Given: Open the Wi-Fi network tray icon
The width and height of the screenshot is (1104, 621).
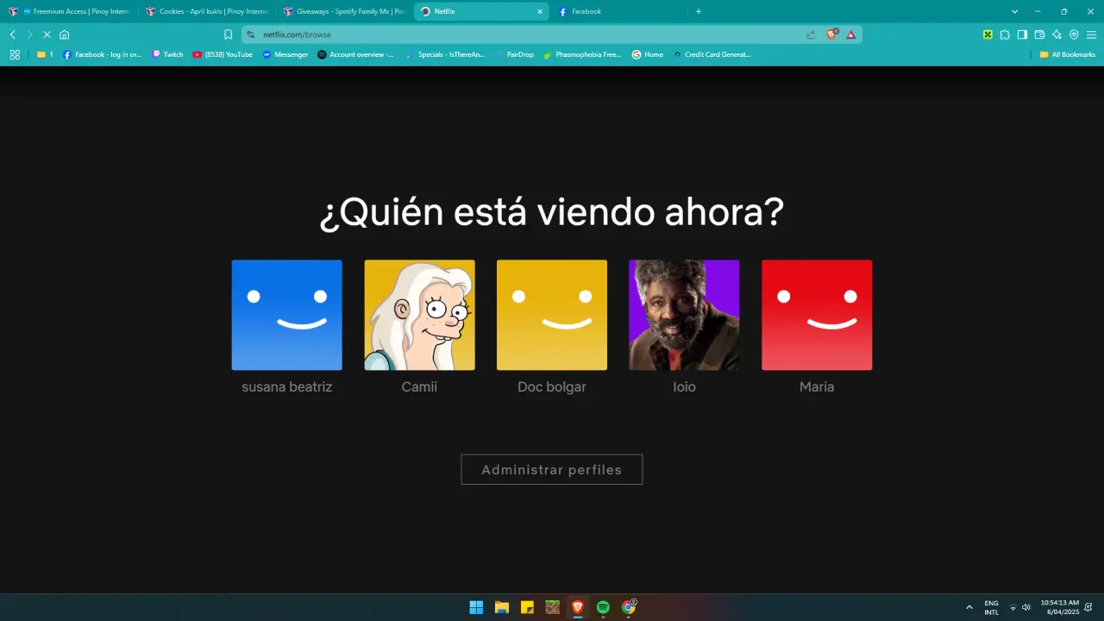Looking at the screenshot, I should tap(1013, 607).
